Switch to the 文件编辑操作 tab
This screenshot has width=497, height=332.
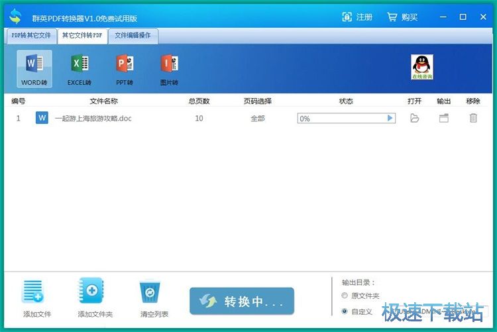133,36
